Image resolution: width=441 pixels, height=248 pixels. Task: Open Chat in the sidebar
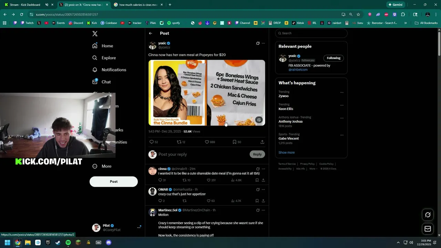[x=102, y=82]
